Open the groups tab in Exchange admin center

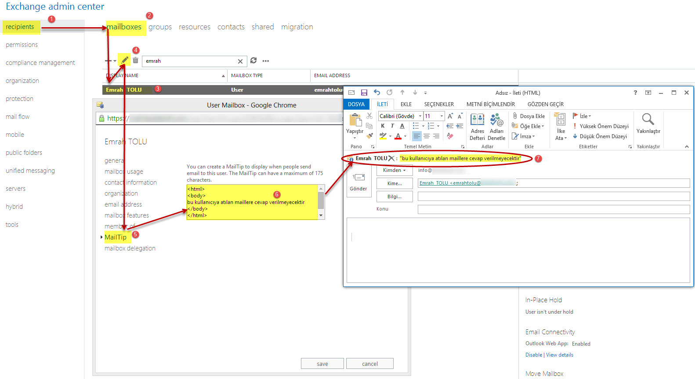click(x=160, y=27)
